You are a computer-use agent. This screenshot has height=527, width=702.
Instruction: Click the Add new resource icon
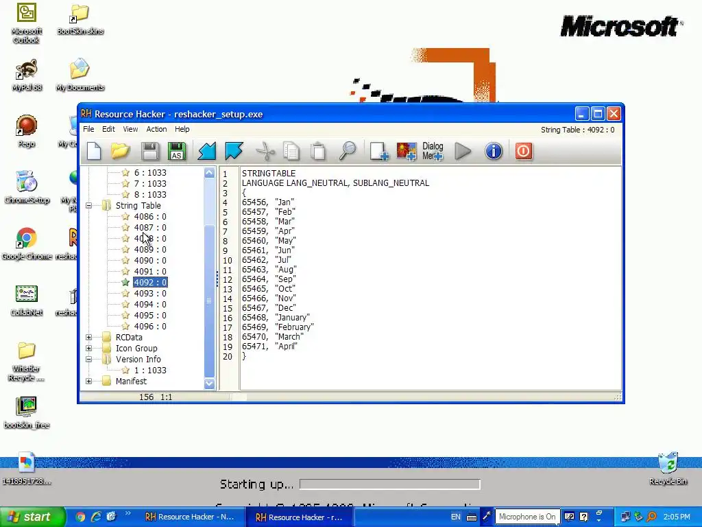click(x=378, y=151)
